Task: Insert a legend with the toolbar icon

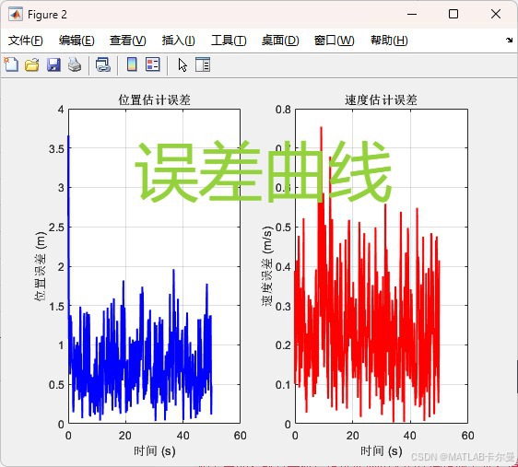Action: pos(153,64)
